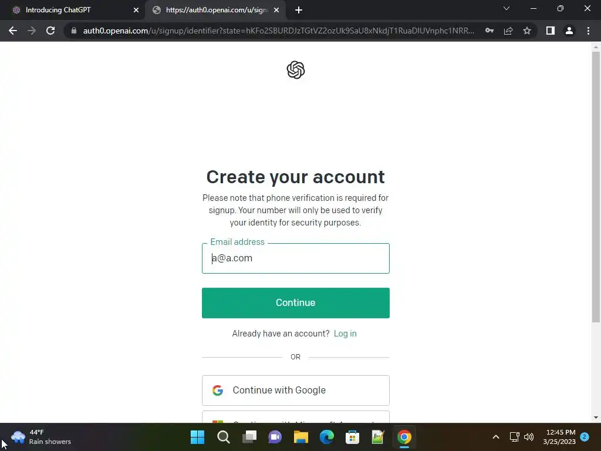Toggle the browser side panel
Viewport: 601px width, 451px height.
(x=551, y=31)
